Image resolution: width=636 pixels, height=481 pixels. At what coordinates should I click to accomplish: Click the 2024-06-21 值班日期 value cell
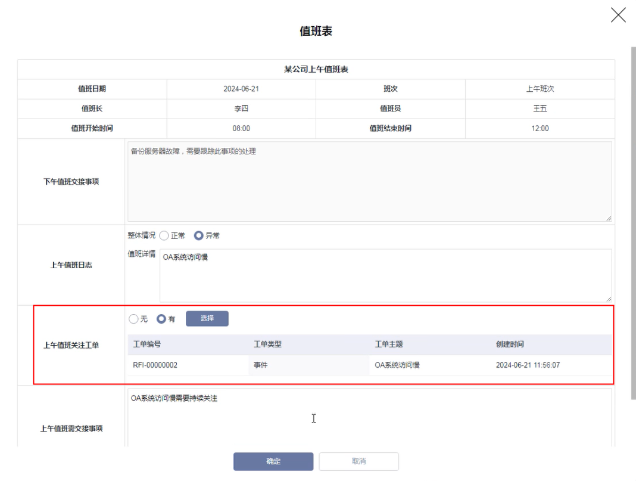[x=241, y=89]
